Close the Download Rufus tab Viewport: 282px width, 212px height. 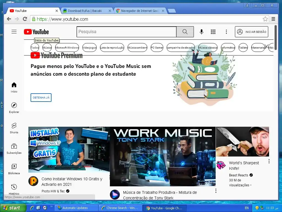coord(110,11)
